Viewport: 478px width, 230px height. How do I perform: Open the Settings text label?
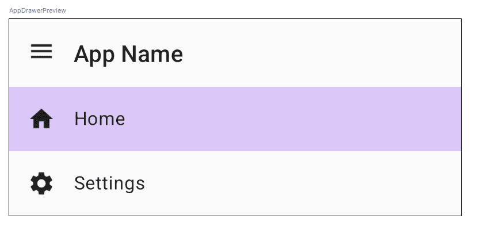click(109, 183)
